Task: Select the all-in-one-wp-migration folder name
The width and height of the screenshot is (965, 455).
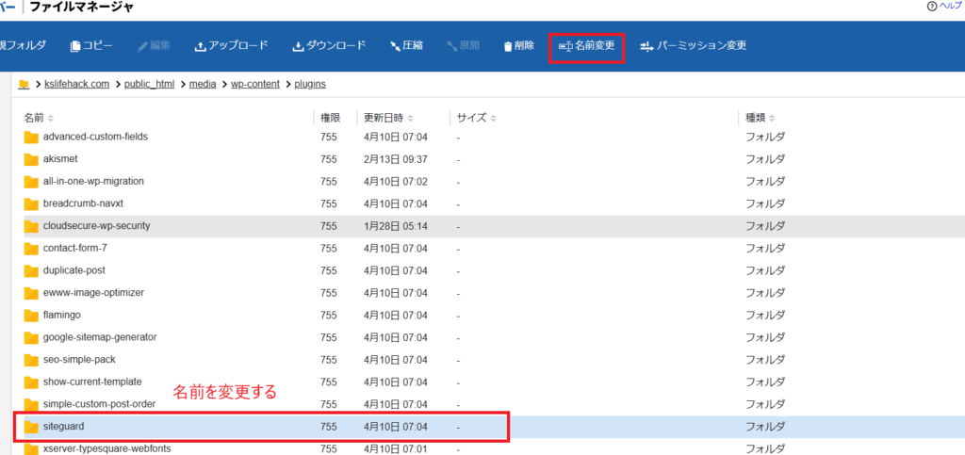Action: point(93,182)
